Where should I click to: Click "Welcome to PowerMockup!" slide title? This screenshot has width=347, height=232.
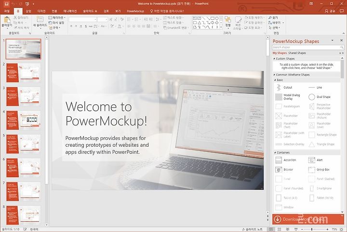pyautogui.click(x=106, y=114)
